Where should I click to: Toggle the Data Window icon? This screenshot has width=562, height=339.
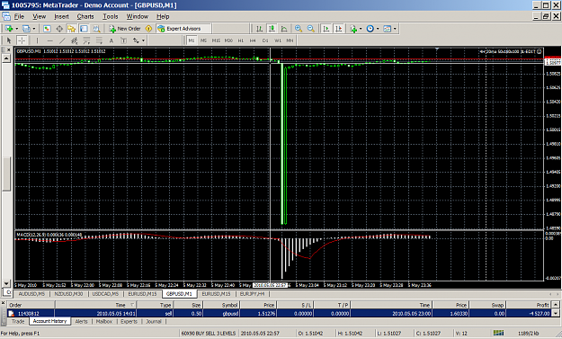pos(59,29)
